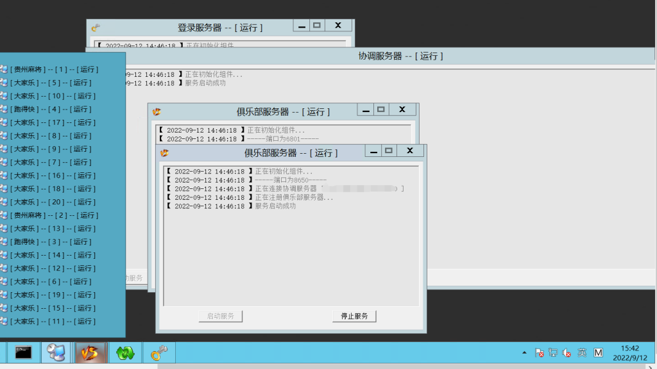Click the 服务启动成功 log line in front window
The image size is (657, 369).
(276, 206)
